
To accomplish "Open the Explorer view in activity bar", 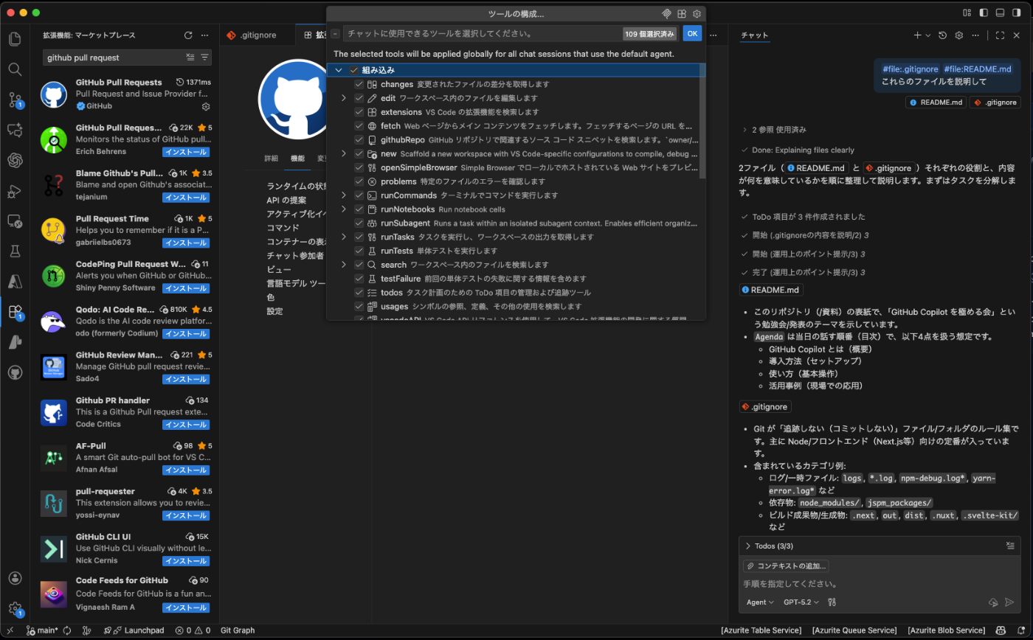I will (x=15, y=39).
